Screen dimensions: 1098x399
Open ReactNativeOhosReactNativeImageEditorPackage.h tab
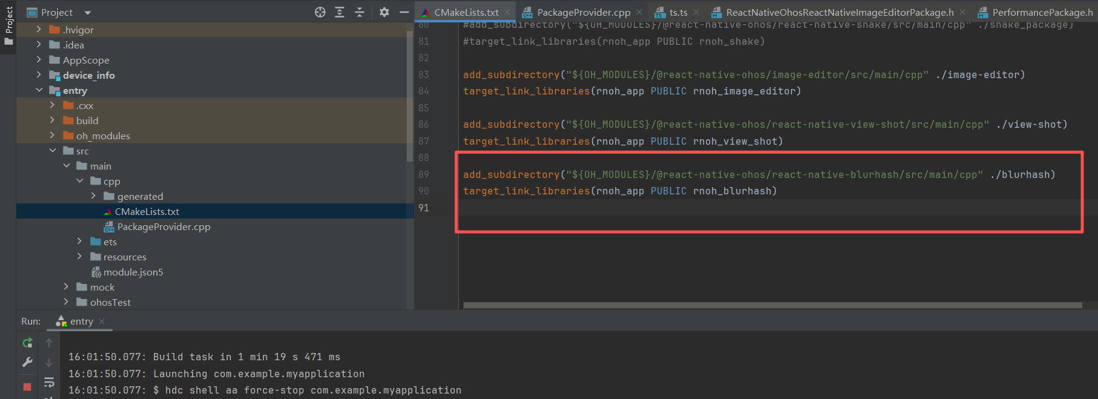coord(840,12)
